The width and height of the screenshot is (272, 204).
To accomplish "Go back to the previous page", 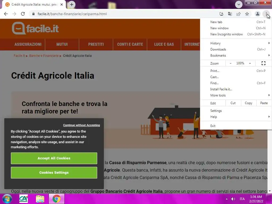I will tap(6, 14).
